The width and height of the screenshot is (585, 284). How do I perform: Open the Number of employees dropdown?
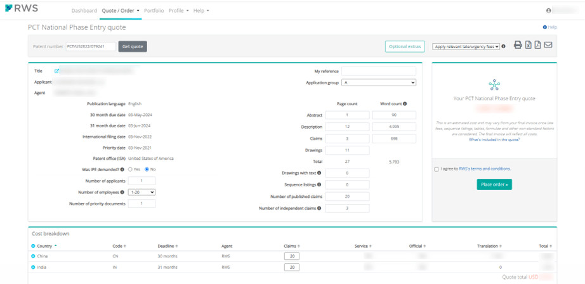[141, 192]
